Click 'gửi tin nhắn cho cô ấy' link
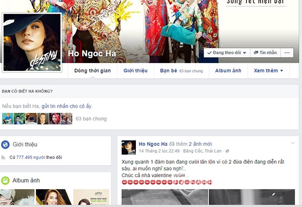Image resolution: width=302 pixels, height=207 pixels. (67, 106)
